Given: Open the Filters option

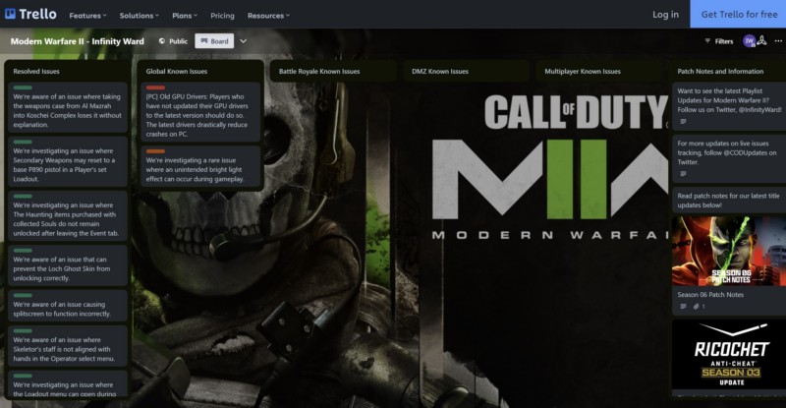Looking at the screenshot, I should (719, 41).
